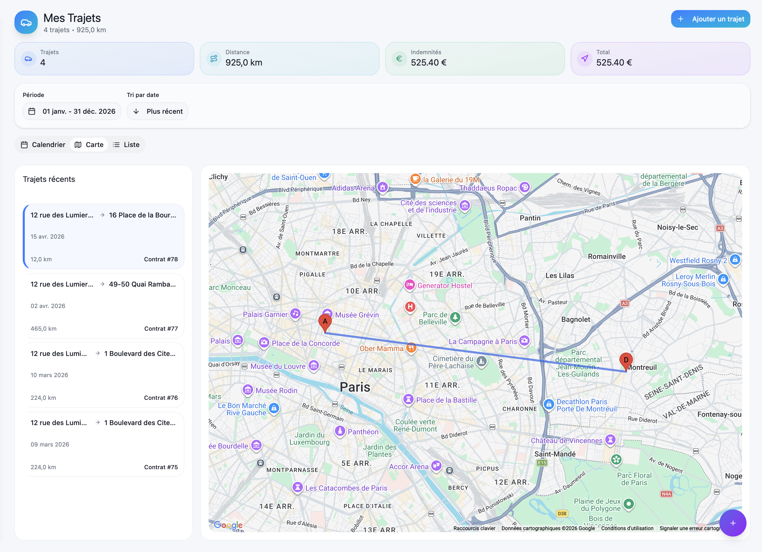
Task: Switch to the Calendrier view tab
Action: point(43,145)
